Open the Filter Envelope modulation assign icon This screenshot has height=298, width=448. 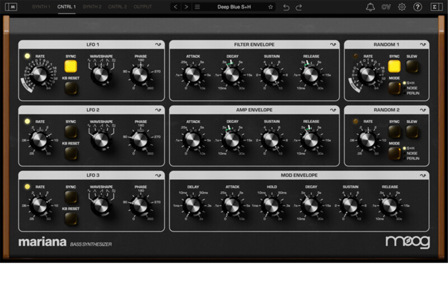click(x=333, y=45)
